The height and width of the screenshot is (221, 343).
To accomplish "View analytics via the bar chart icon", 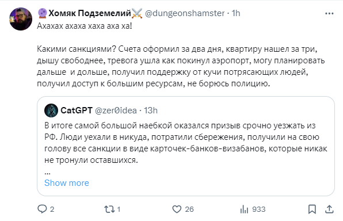I will pos(244,209).
